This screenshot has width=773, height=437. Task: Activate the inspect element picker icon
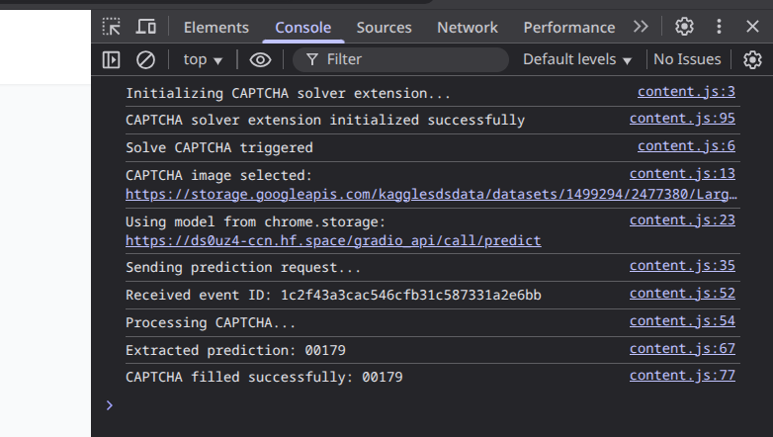point(112,28)
